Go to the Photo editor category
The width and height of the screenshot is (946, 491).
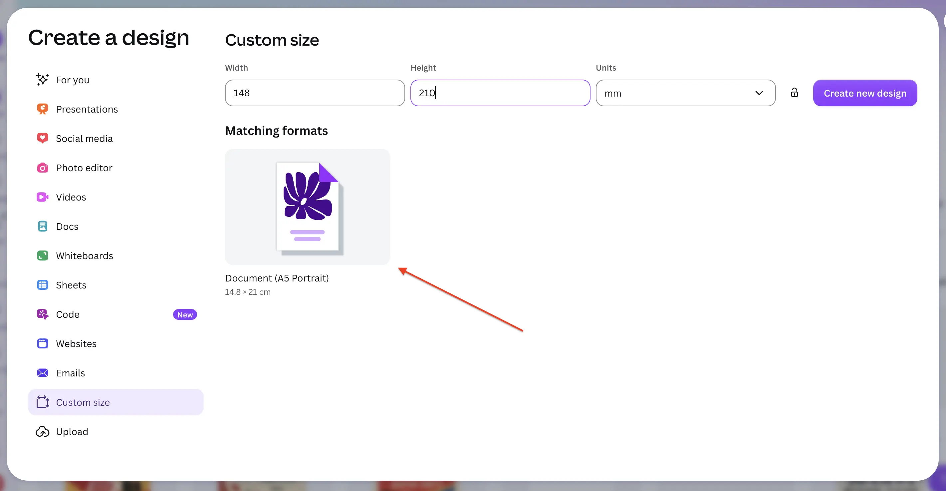pyautogui.click(x=84, y=168)
